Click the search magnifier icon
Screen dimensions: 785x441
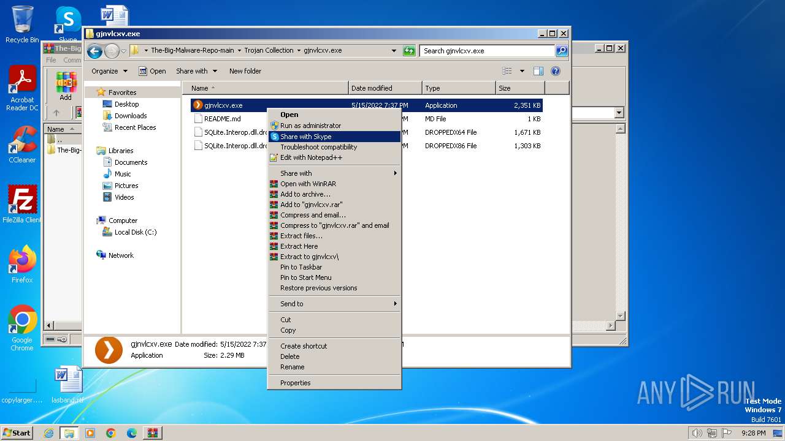click(x=562, y=51)
